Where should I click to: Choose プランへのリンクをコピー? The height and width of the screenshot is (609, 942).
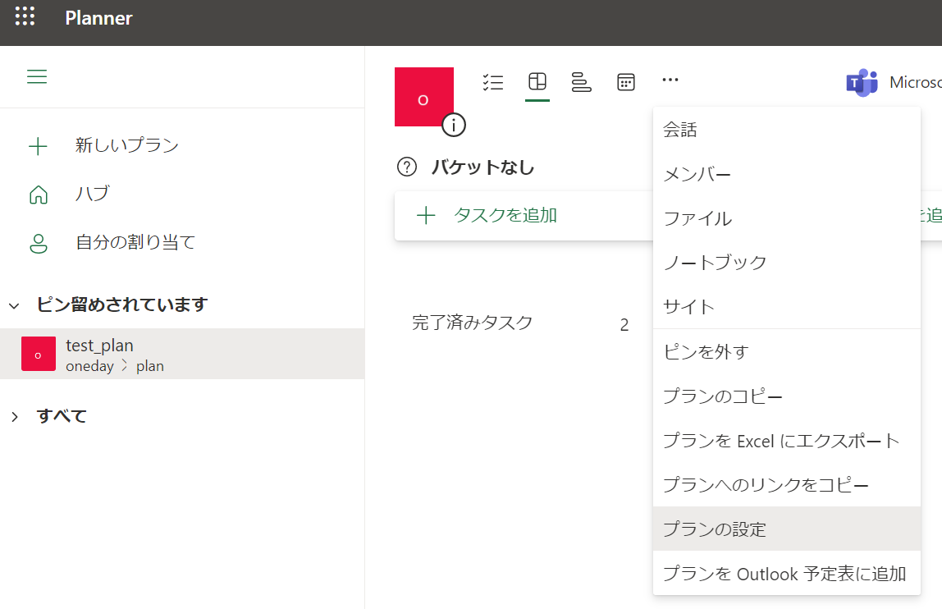pos(786,484)
